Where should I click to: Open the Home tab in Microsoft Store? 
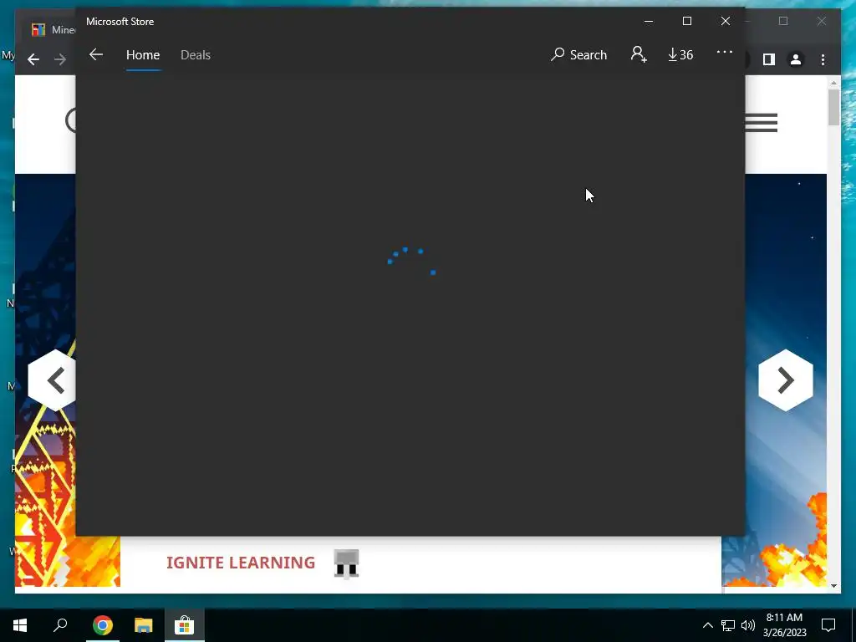click(x=143, y=55)
